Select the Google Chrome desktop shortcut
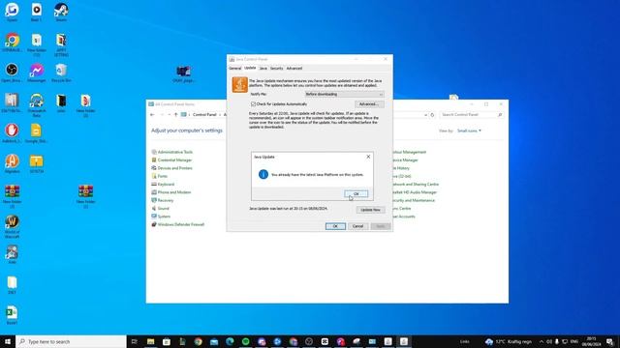The width and height of the screenshot is (620, 348). pyautogui.click(x=13, y=43)
